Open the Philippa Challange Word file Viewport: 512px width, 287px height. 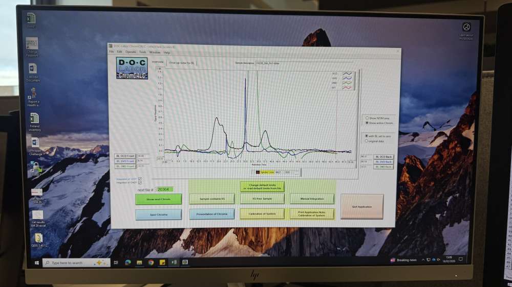pos(36,147)
